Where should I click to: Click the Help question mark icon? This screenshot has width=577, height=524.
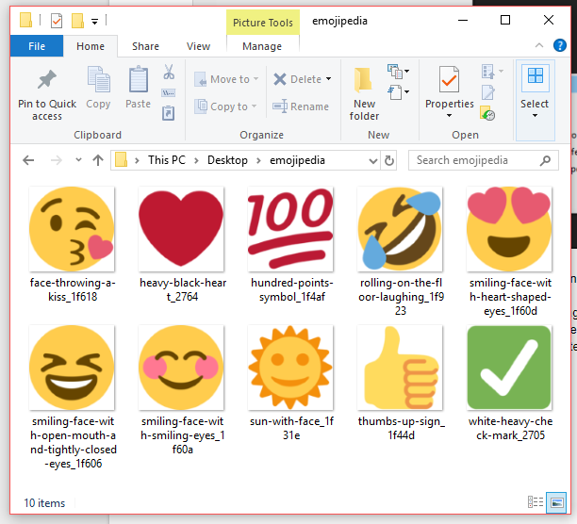pyautogui.click(x=560, y=45)
